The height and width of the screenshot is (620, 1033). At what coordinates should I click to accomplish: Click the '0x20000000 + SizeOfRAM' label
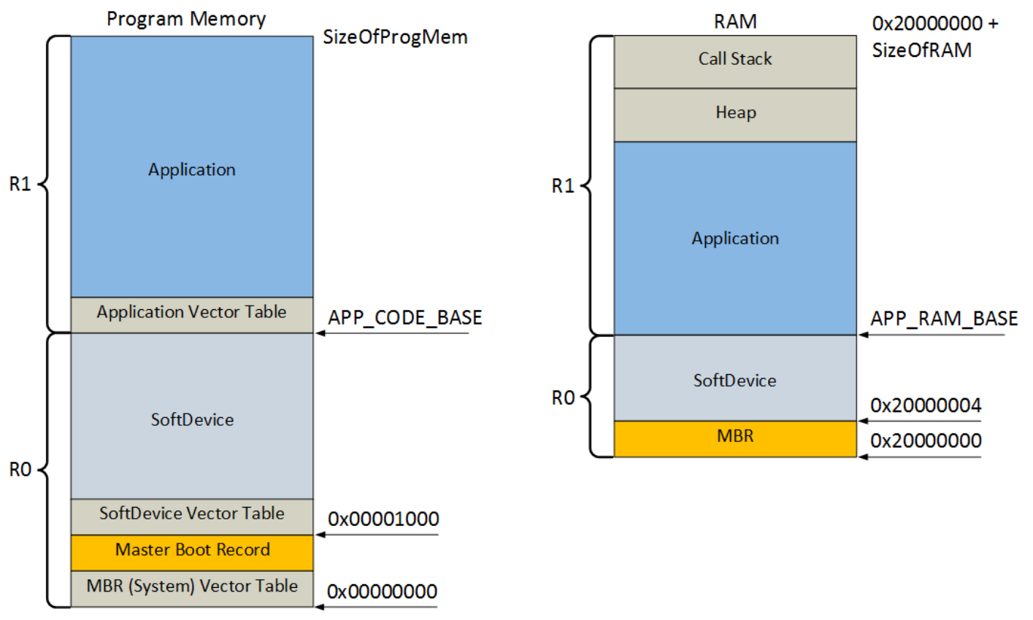[935, 36]
